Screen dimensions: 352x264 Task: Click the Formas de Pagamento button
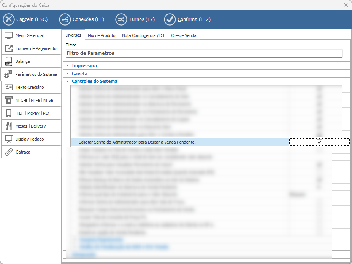[31, 48]
